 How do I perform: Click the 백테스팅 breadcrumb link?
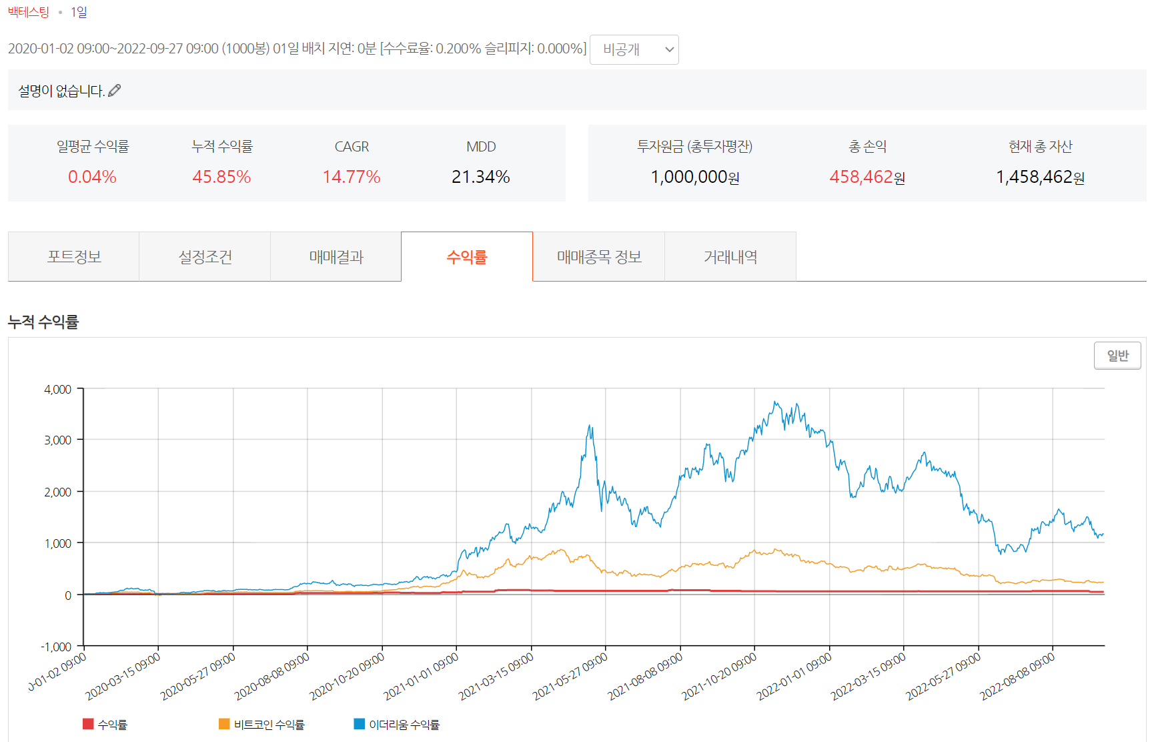(29, 12)
